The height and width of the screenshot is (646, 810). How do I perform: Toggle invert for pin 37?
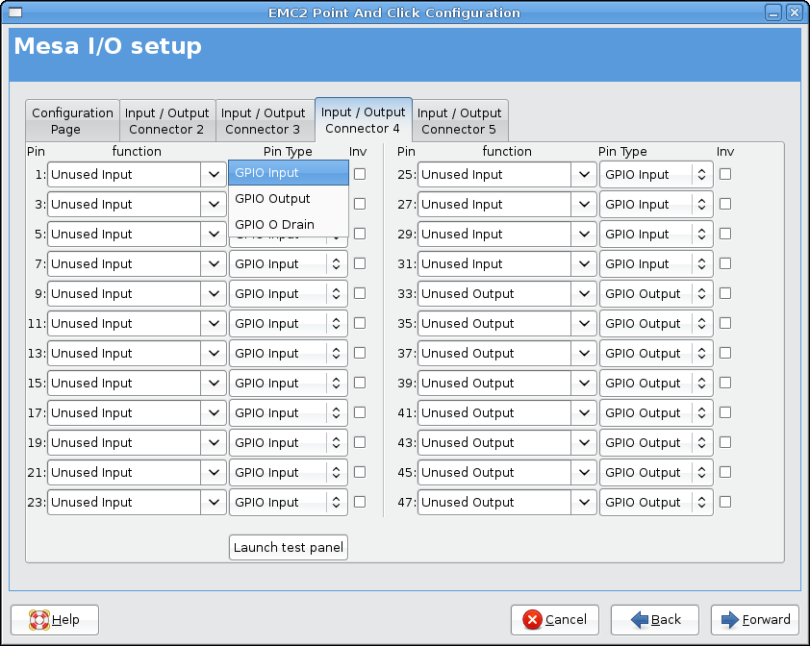pos(725,353)
